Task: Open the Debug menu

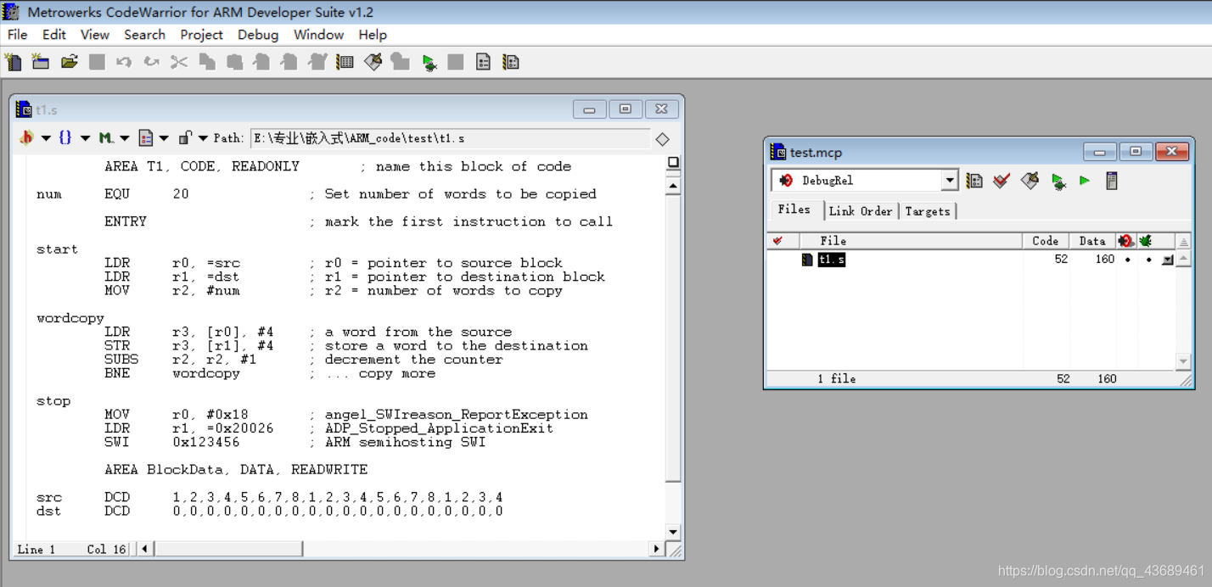Action: [258, 35]
